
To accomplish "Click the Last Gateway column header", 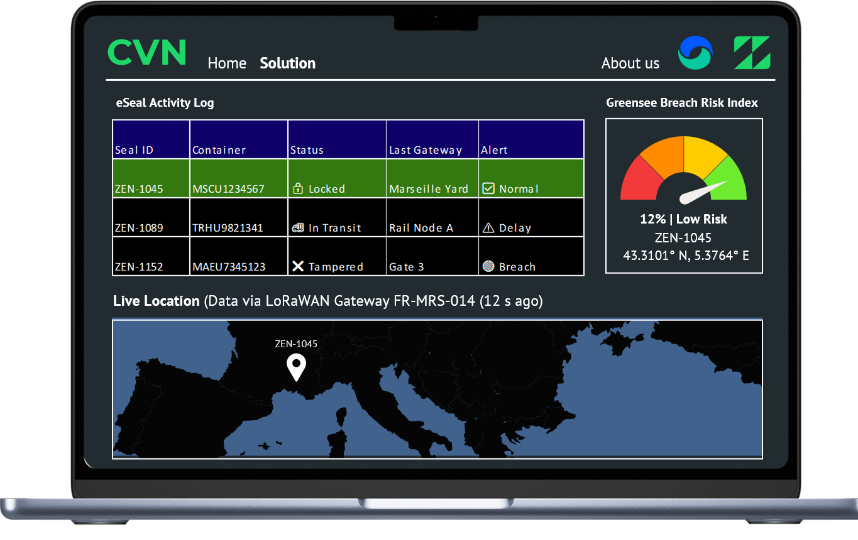I will (426, 150).
